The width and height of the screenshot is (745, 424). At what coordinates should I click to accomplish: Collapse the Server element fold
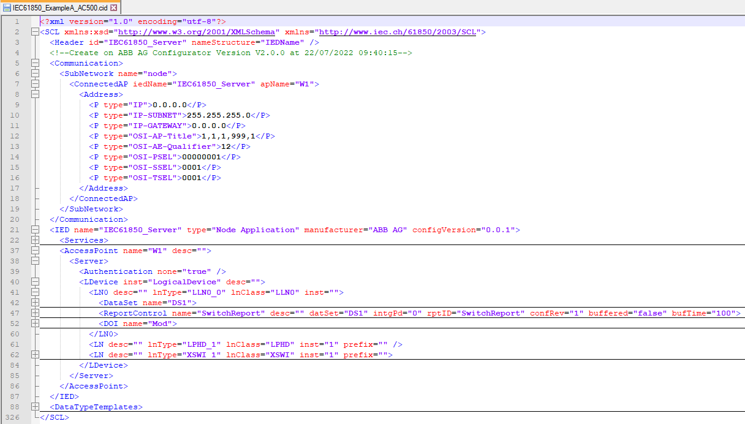click(x=35, y=261)
